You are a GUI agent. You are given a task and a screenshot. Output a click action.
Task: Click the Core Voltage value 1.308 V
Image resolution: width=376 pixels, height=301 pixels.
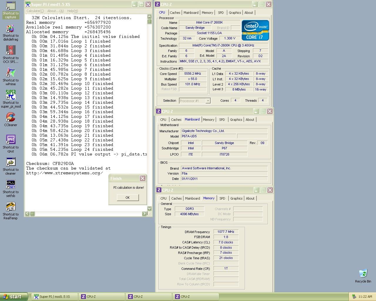tap(230, 38)
